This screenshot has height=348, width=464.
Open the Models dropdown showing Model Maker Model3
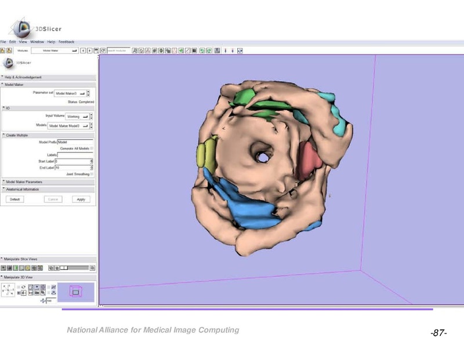(68, 126)
